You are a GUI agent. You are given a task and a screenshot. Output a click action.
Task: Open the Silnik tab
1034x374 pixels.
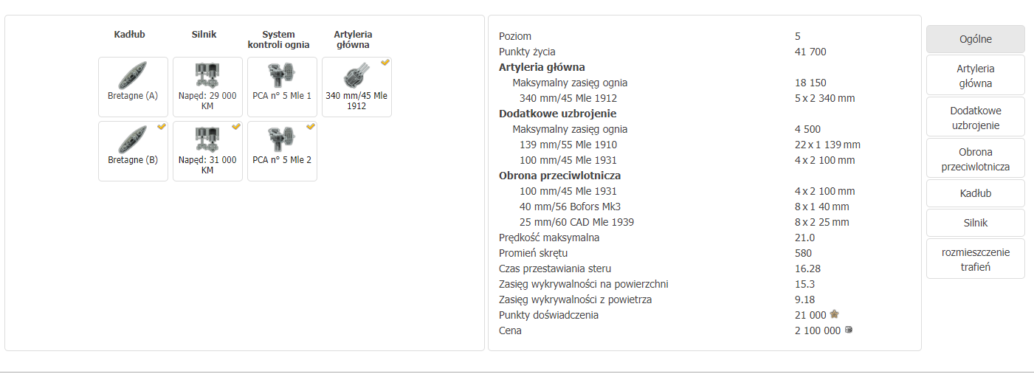coord(975,222)
